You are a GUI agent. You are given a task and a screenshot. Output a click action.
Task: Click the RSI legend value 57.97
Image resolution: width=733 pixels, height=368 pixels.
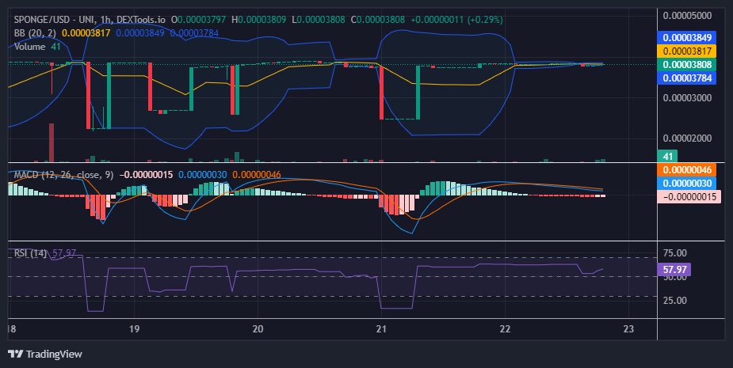click(x=64, y=253)
